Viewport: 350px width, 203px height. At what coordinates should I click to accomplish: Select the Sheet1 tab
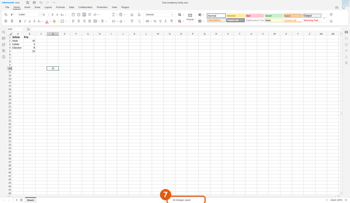[31, 200]
